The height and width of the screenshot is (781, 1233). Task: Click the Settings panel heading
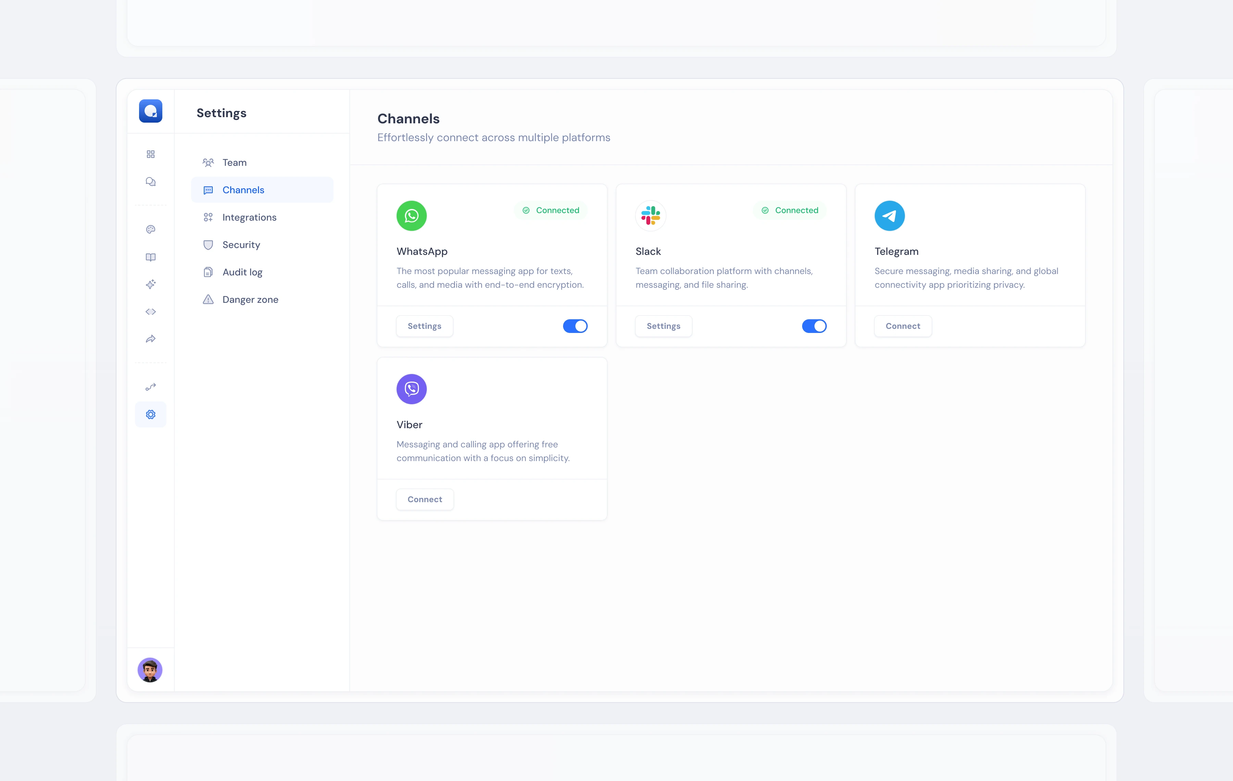[x=222, y=113]
